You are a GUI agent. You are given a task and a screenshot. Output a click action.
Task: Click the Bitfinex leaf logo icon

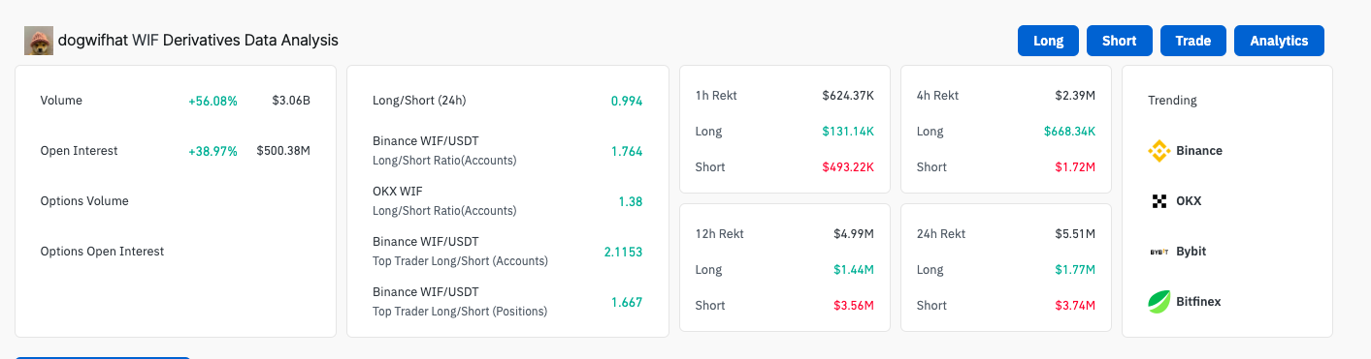tap(1159, 302)
